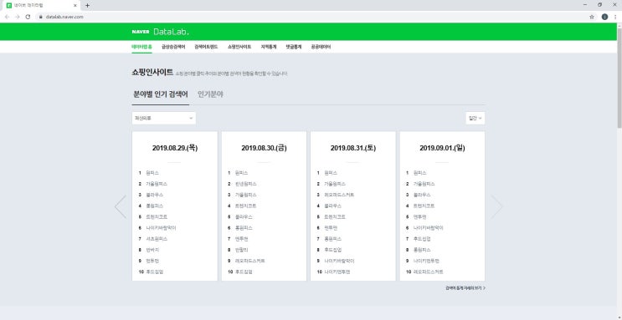The width and height of the screenshot is (622, 320).
Task: Open the 공공데이터 navigation item
Action: pos(321,47)
